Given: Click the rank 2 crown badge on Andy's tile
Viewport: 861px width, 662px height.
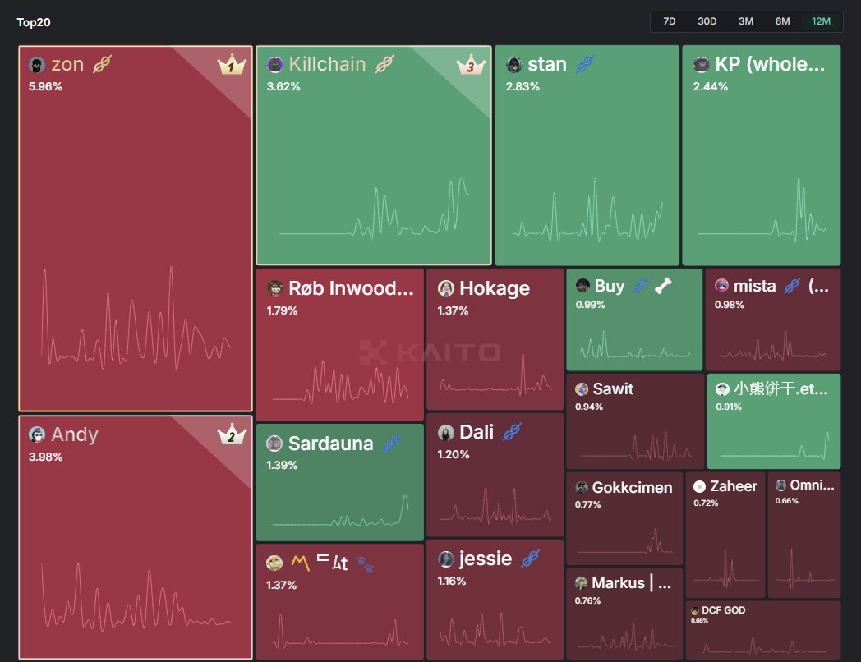Looking at the screenshot, I should pyautogui.click(x=231, y=434).
